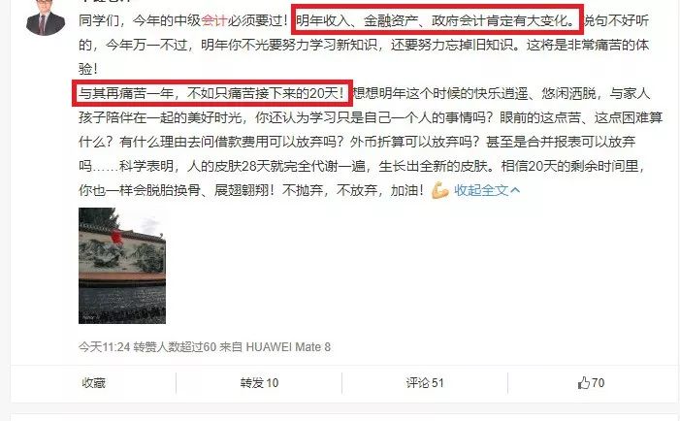This screenshot has height=421, width=680.
Task: Open the 今天11:24 timestamp link
Action: (x=104, y=347)
